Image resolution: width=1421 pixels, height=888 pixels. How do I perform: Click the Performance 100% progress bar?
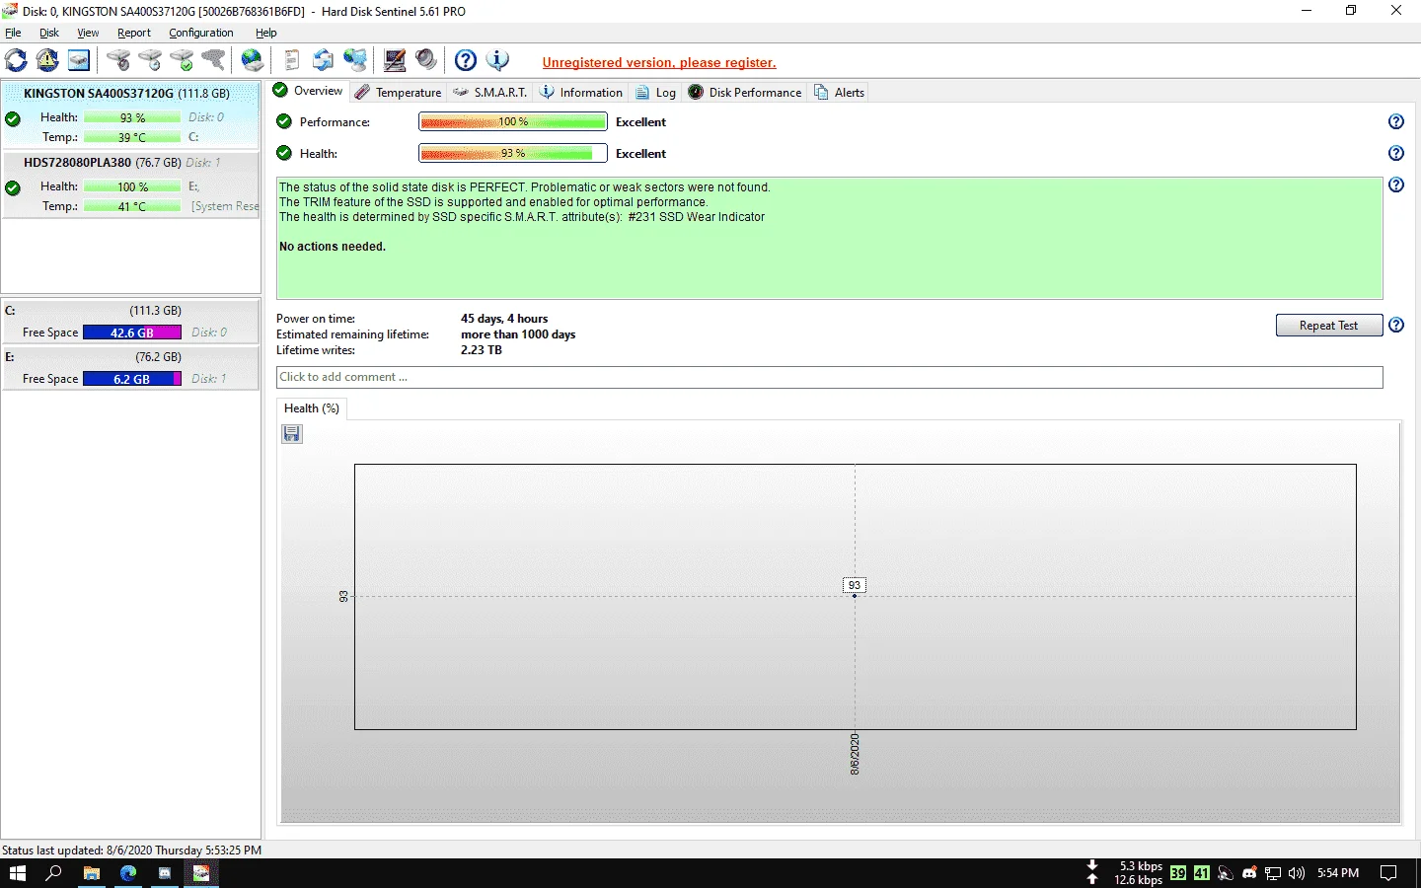(x=513, y=121)
